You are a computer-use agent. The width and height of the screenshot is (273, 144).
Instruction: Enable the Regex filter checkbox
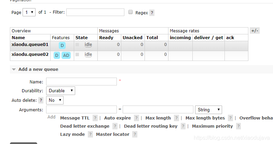[131, 12]
